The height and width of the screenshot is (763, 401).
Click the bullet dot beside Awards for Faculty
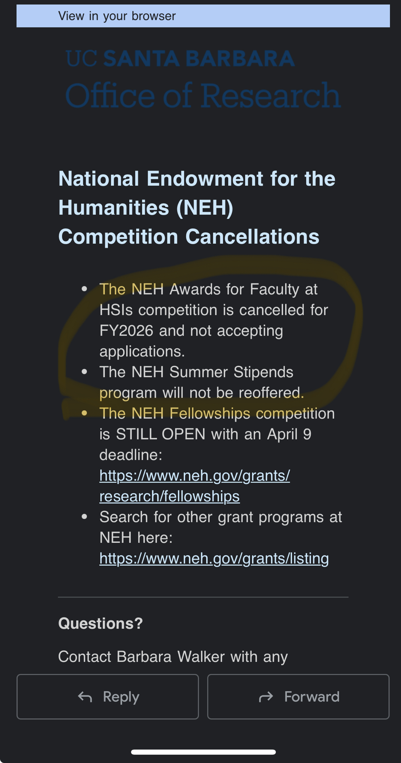coord(85,289)
